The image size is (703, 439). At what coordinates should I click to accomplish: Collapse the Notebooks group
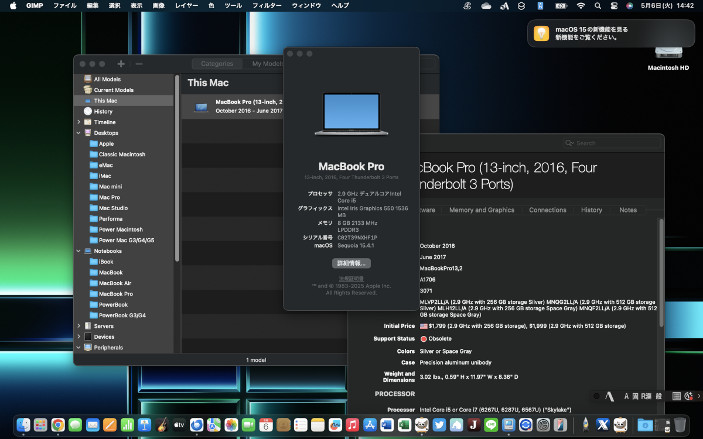(79, 251)
